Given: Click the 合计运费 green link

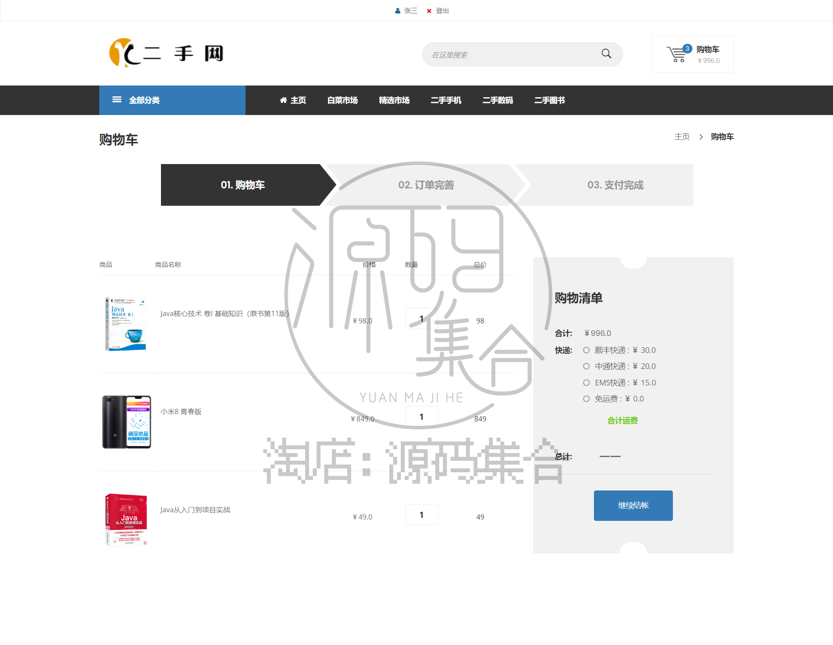Looking at the screenshot, I should 622,421.
